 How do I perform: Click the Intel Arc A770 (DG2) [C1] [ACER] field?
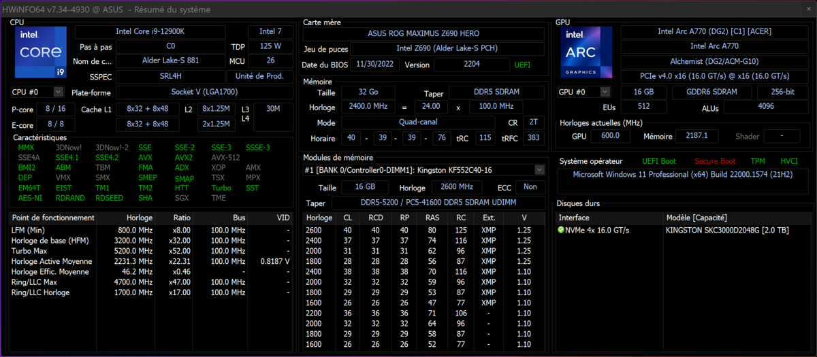[x=714, y=31]
